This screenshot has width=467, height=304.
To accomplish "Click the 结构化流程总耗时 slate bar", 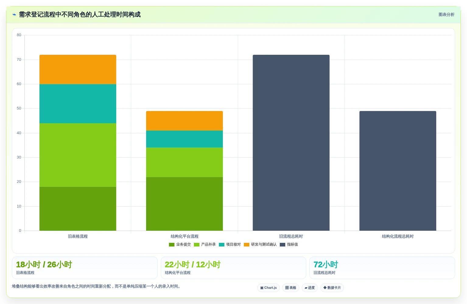I will coord(398,171).
